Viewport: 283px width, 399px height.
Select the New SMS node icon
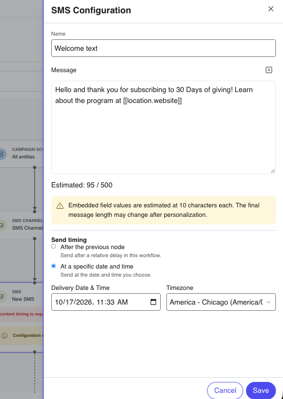[1, 297]
